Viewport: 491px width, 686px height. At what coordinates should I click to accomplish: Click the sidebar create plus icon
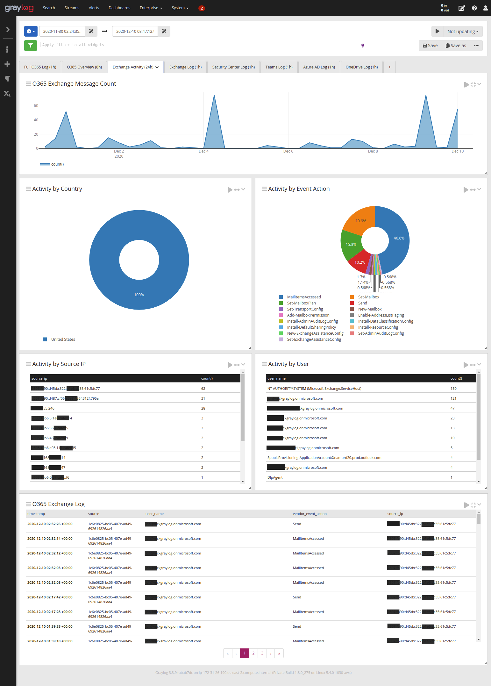pos(7,64)
